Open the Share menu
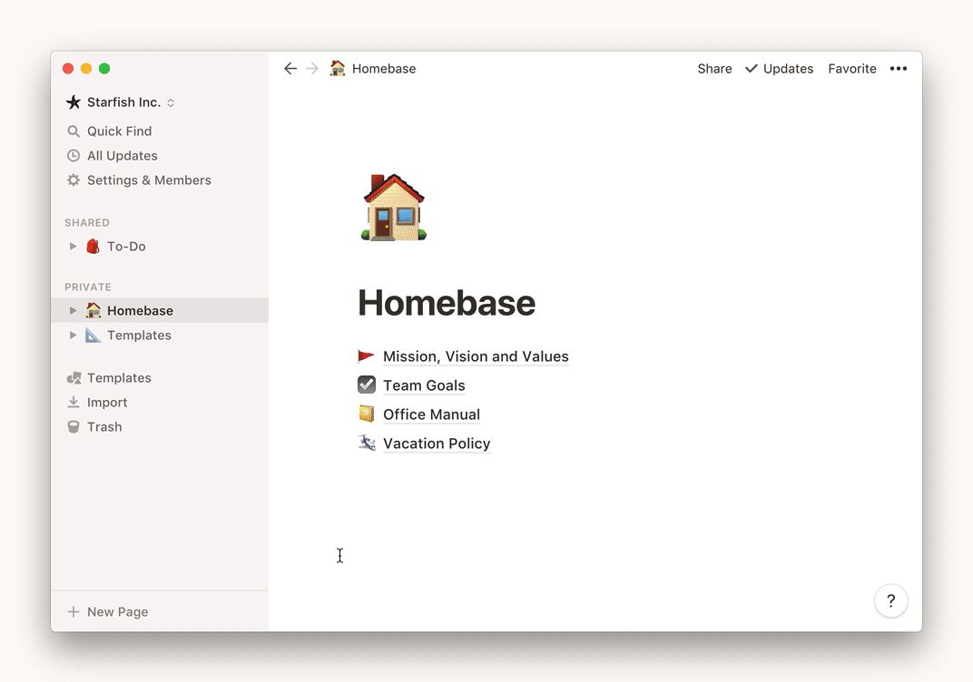The height and width of the screenshot is (682, 973). [x=714, y=69]
